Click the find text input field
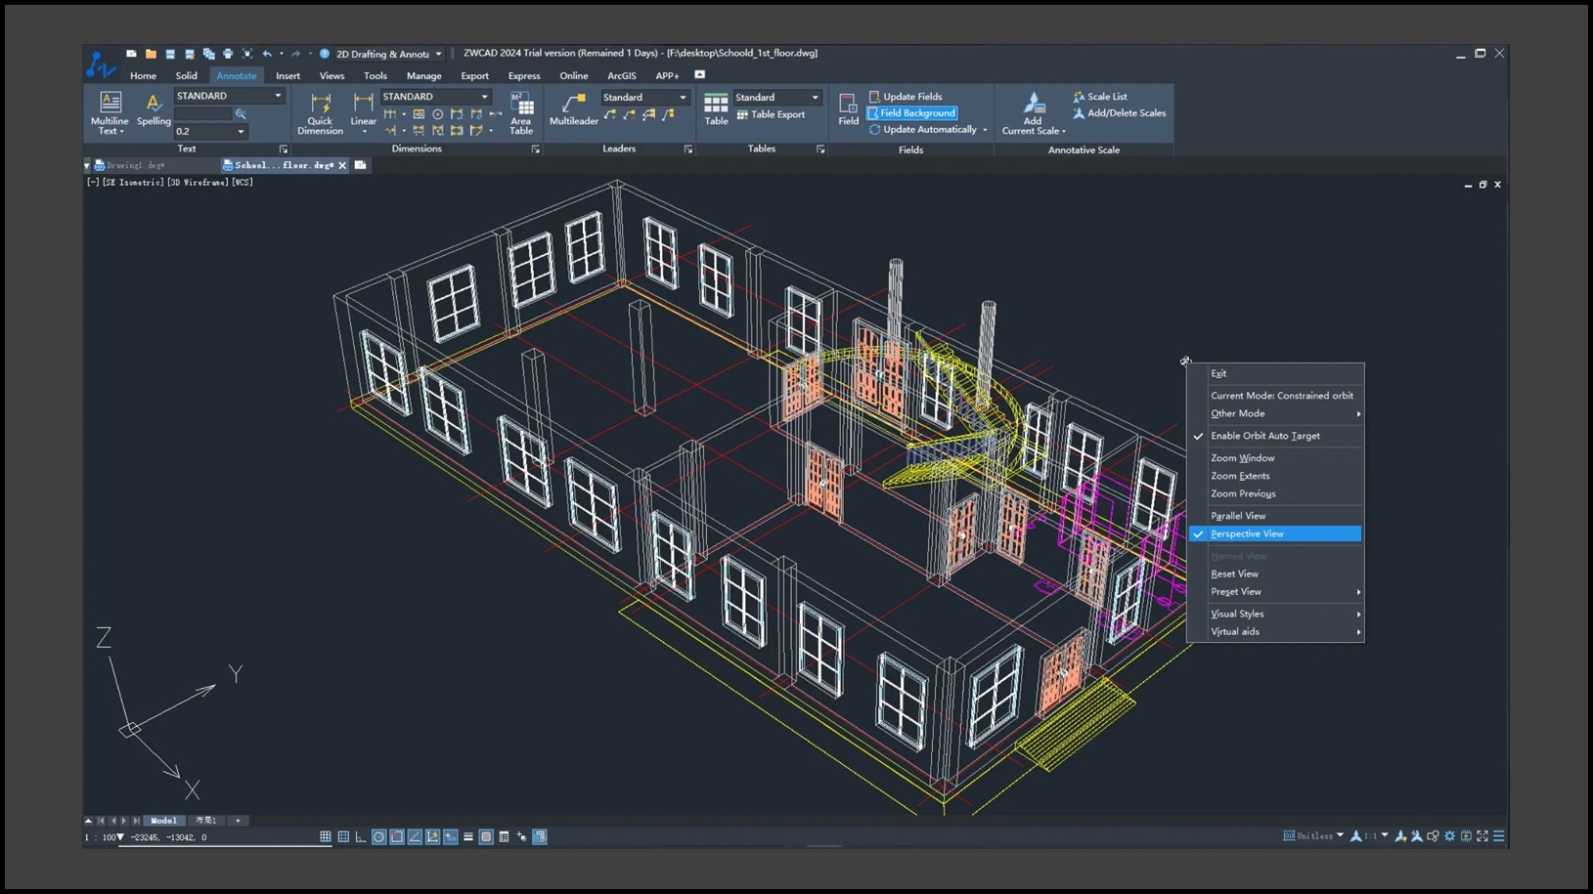The height and width of the screenshot is (894, 1593). click(202, 113)
